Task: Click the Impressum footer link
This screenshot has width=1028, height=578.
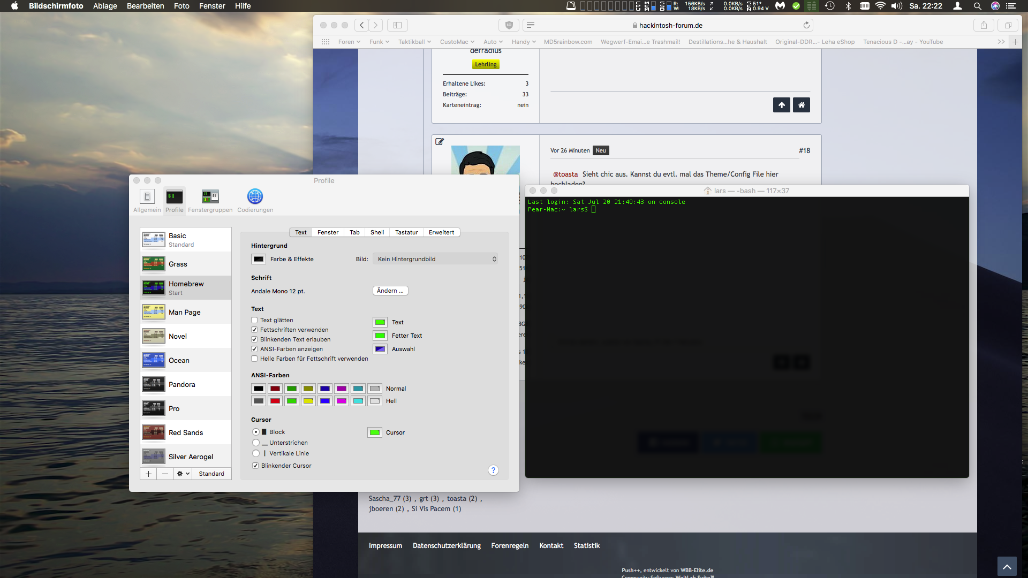Action: coord(385,545)
